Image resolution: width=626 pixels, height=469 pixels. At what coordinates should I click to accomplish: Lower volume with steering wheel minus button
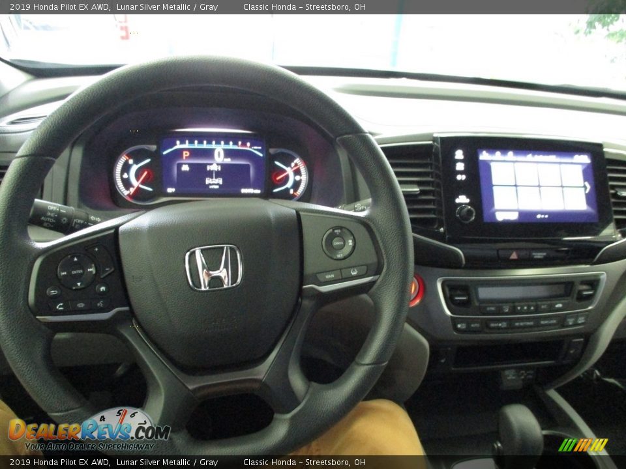coord(107,269)
